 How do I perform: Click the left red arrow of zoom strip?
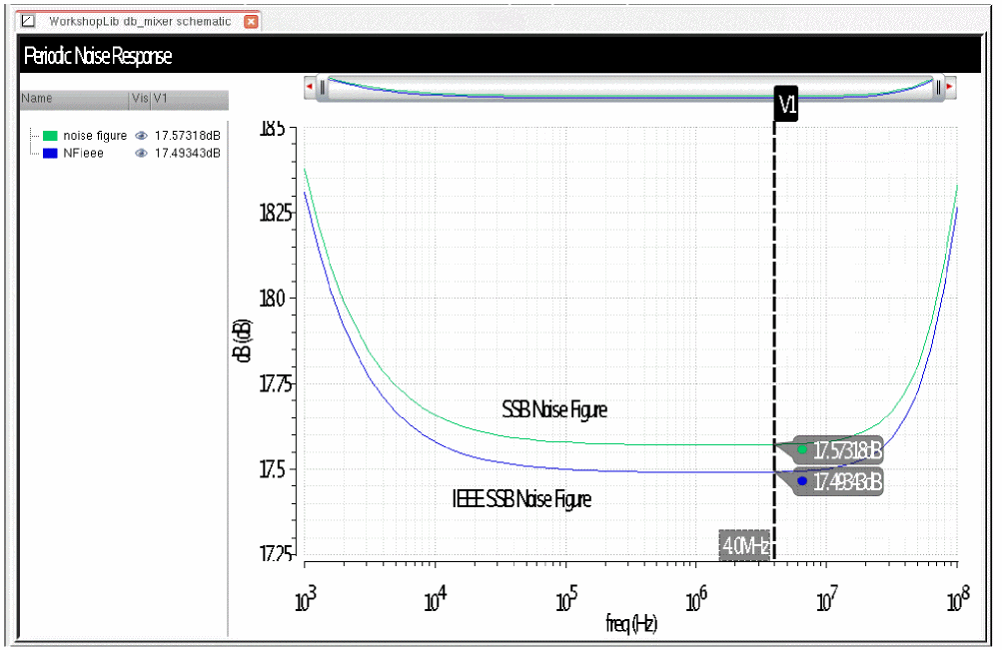[310, 87]
